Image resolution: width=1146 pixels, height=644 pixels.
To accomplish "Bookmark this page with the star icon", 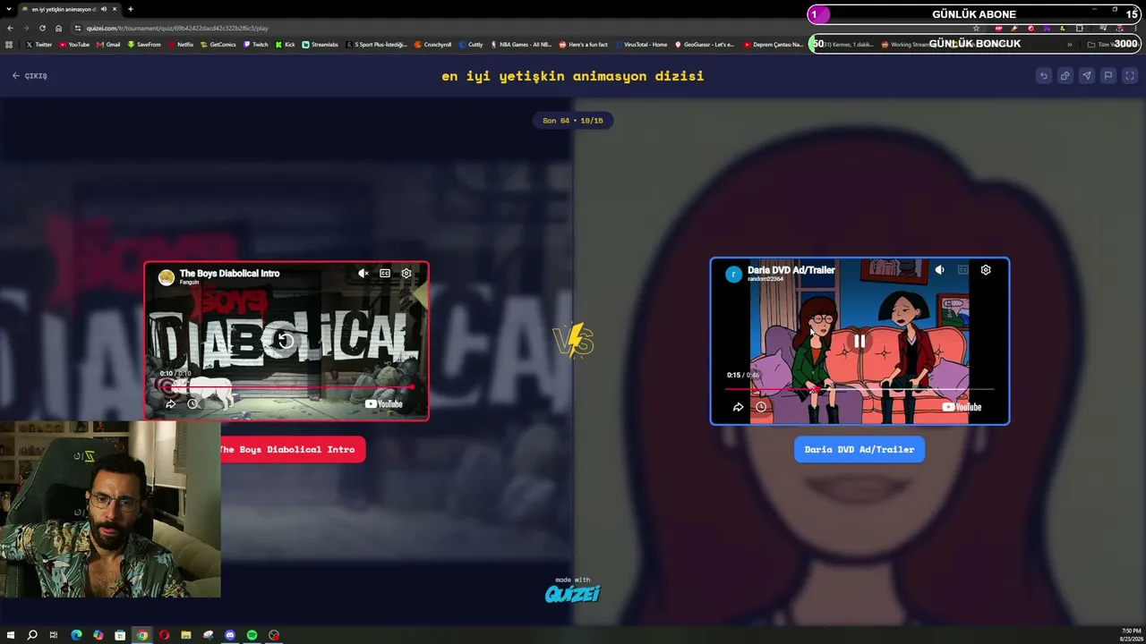I will pyautogui.click(x=977, y=28).
